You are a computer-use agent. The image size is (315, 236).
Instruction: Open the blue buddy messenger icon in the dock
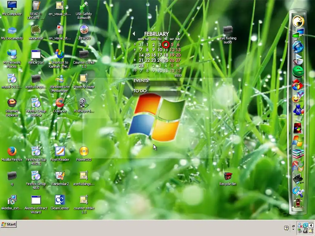point(298,110)
